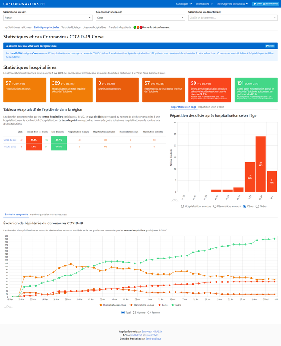Select the Hospitalisations en cours radio button
Viewport: 281px width, 346px height.
point(183,206)
